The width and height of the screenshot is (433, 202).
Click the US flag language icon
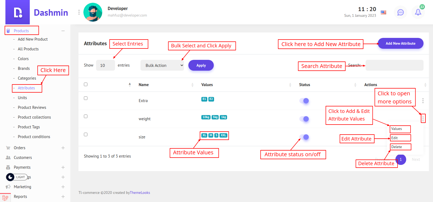pos(383,12)
